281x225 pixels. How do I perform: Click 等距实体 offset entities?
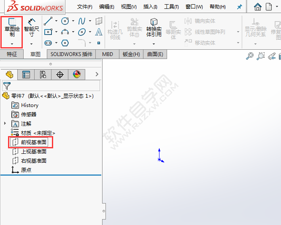pyautogui.click(x=173, y=30)
